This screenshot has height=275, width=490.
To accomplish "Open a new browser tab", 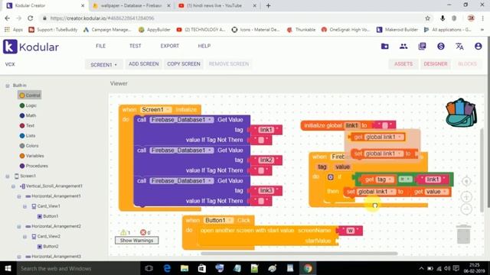I will coord(268,5).
